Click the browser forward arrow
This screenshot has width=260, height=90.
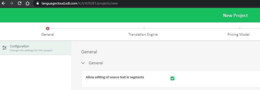12,3
